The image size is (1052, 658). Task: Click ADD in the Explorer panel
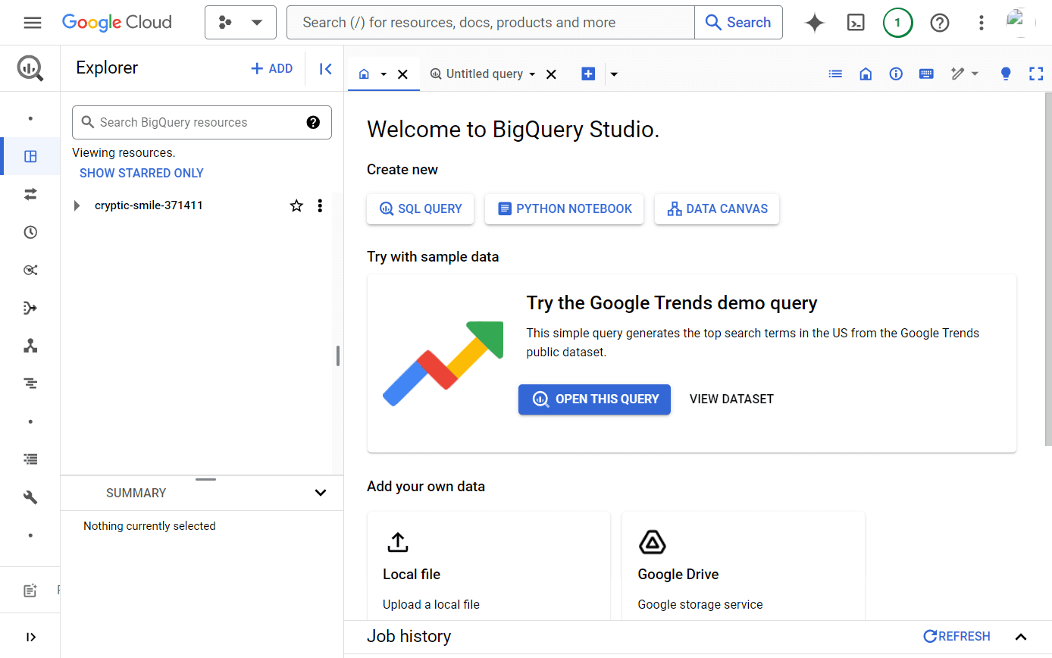pyautogui.click(x=271, y=68)
